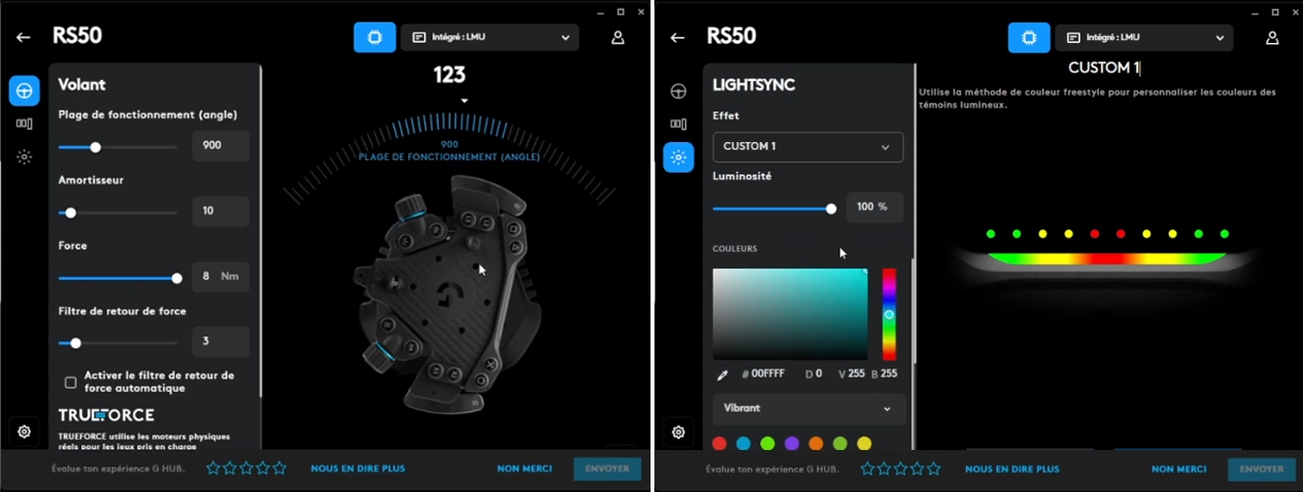Choose purple Vibrant color swatch
Viewport: 1303px width, 492px height.
tap(792, 443)
